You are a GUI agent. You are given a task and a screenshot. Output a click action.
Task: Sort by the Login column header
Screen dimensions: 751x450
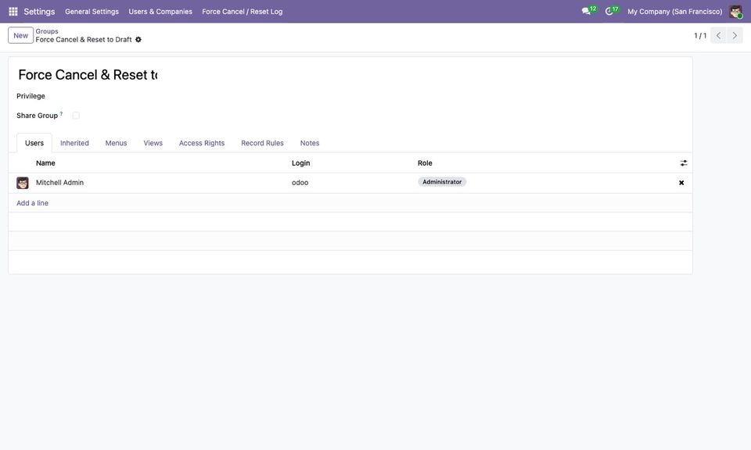click(300, 163)
